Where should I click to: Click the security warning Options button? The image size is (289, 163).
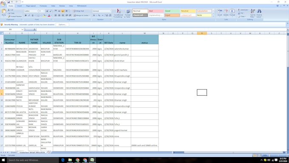point(62,25)
